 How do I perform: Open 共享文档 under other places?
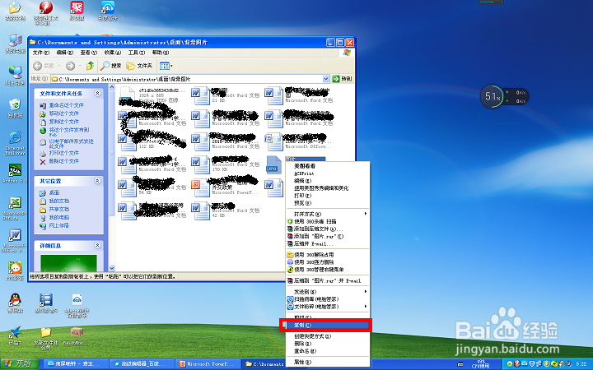(59, 209)
